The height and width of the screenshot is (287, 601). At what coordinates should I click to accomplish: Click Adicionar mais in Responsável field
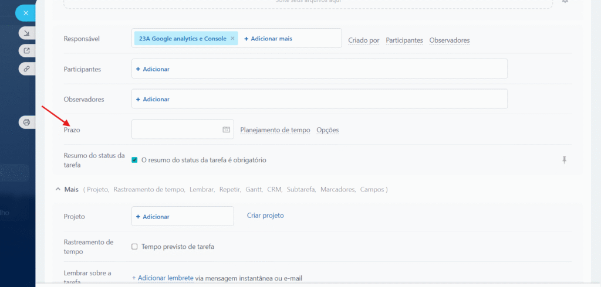268,39
